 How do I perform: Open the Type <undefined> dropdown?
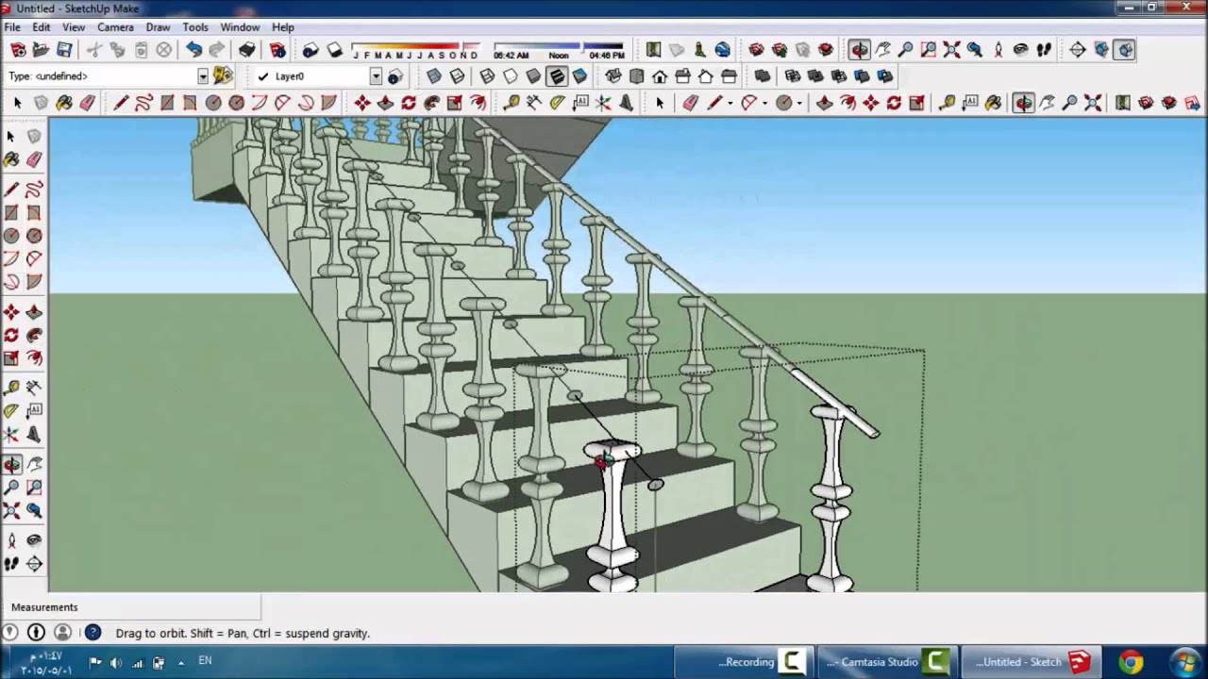coord(203,76)
